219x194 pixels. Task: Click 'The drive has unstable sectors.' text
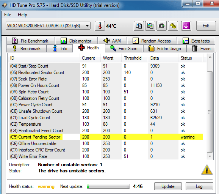click(72, 171)
